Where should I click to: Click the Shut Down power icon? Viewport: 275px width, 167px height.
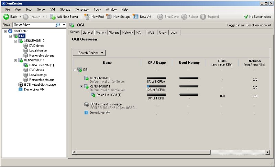[x=160, y=17]
